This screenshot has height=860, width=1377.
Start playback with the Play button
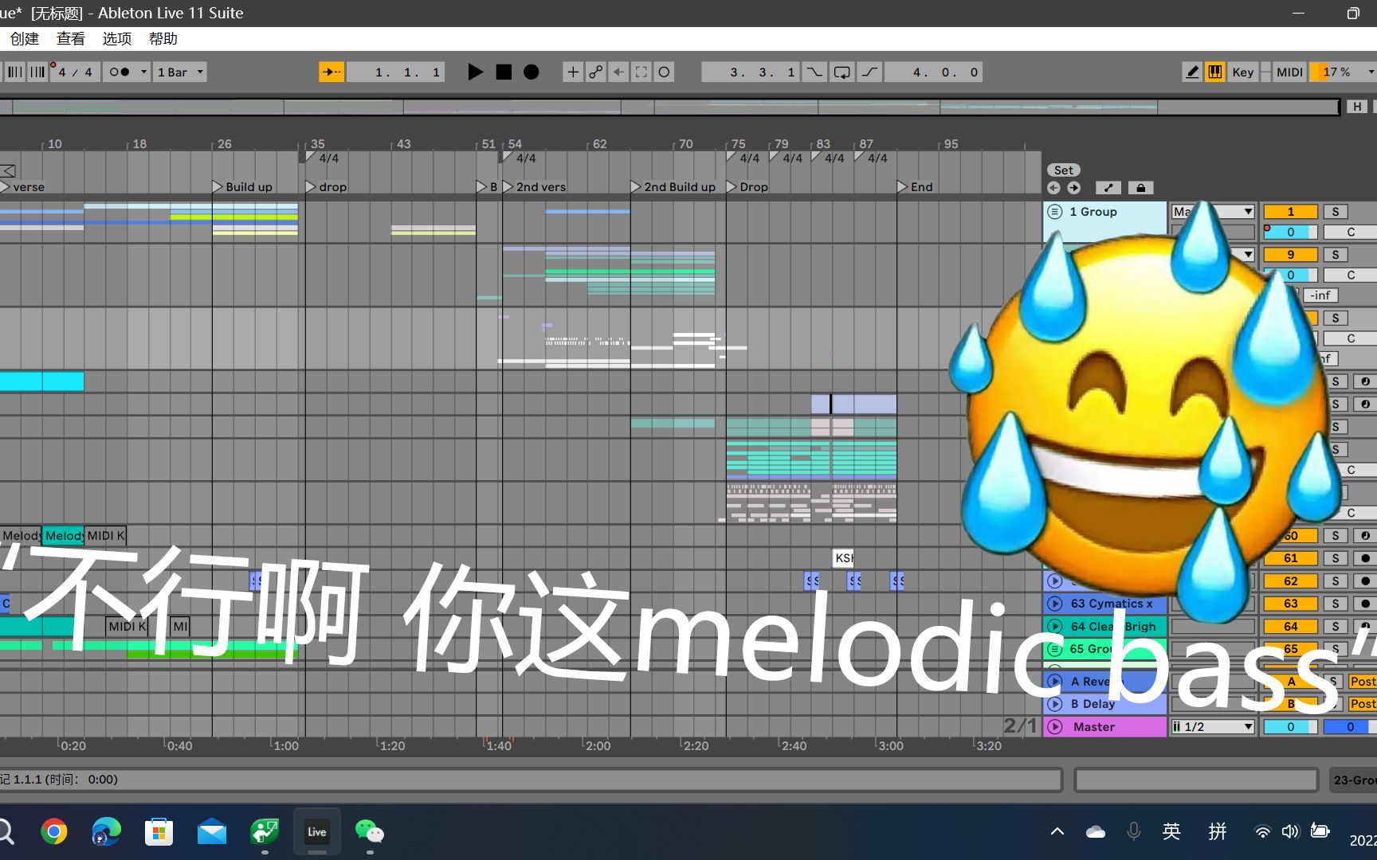click(x=476, y=72)
